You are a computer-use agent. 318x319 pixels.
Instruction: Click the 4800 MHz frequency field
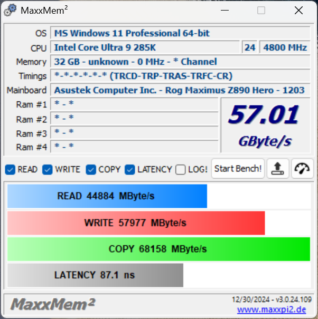(x=285, y=47)
